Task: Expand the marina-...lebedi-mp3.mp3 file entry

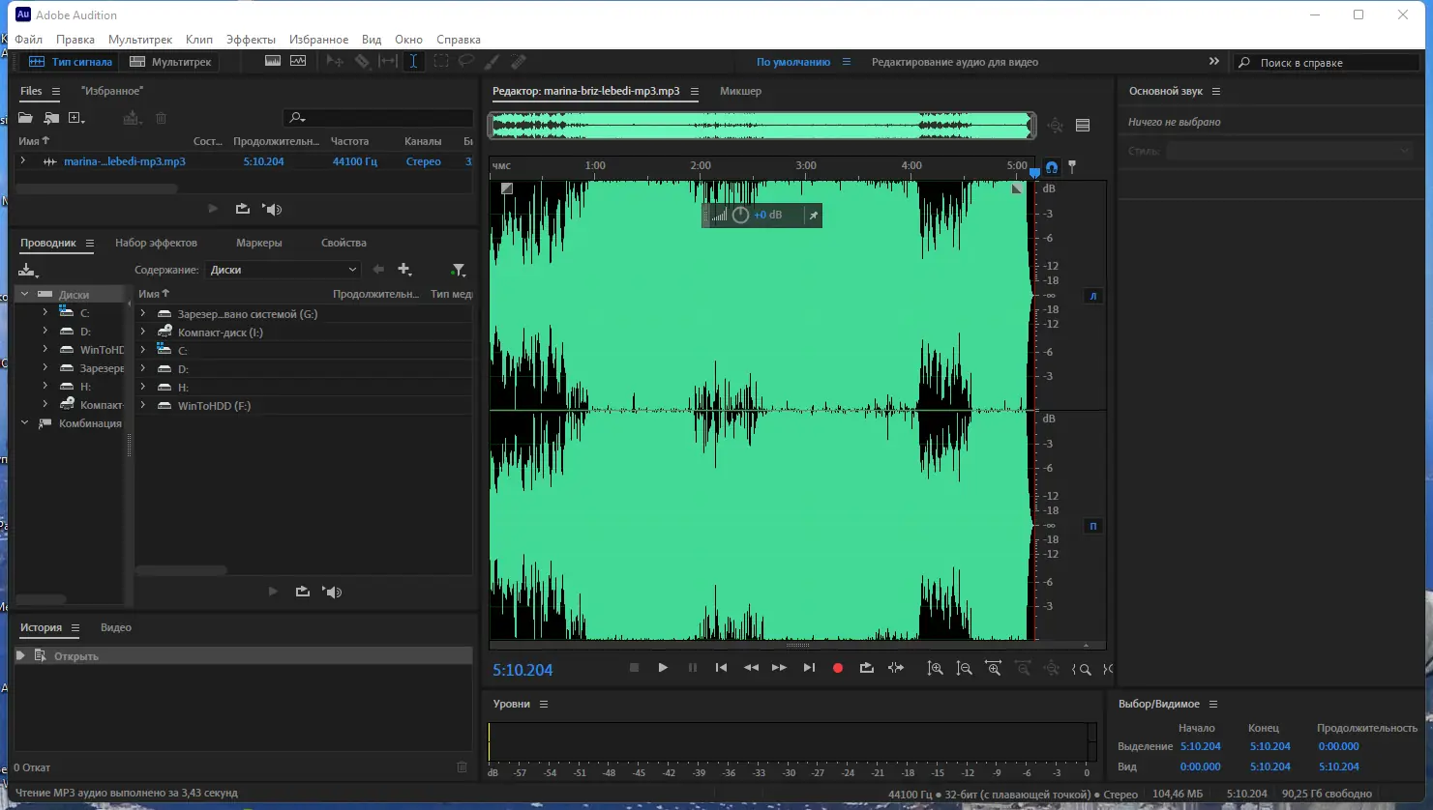Action: point(23,161)
